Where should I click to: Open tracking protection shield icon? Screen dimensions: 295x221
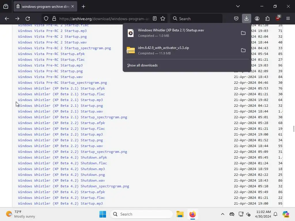[x=46, y=19]
